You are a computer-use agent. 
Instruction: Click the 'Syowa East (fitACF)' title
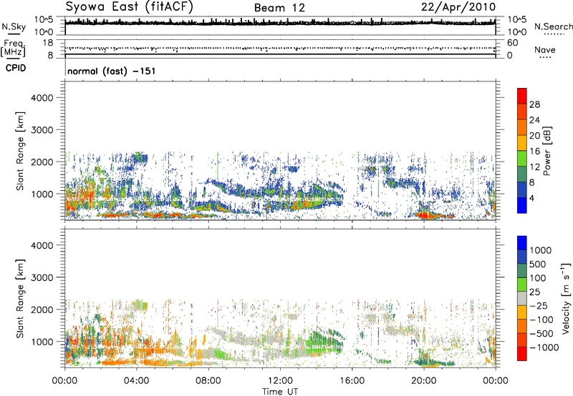point(130,7)
